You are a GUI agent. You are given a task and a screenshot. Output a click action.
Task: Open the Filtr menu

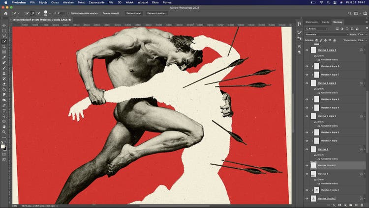point(111,2)
